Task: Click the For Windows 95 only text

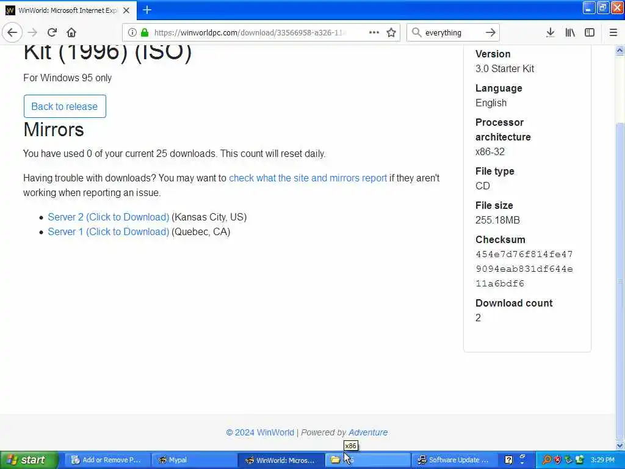Action: [67, 78]
